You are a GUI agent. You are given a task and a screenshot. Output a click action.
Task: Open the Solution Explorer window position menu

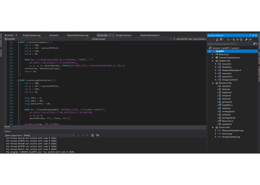[x=250, y=35]
